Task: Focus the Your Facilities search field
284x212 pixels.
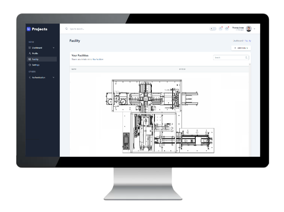Action: [229, 58]
